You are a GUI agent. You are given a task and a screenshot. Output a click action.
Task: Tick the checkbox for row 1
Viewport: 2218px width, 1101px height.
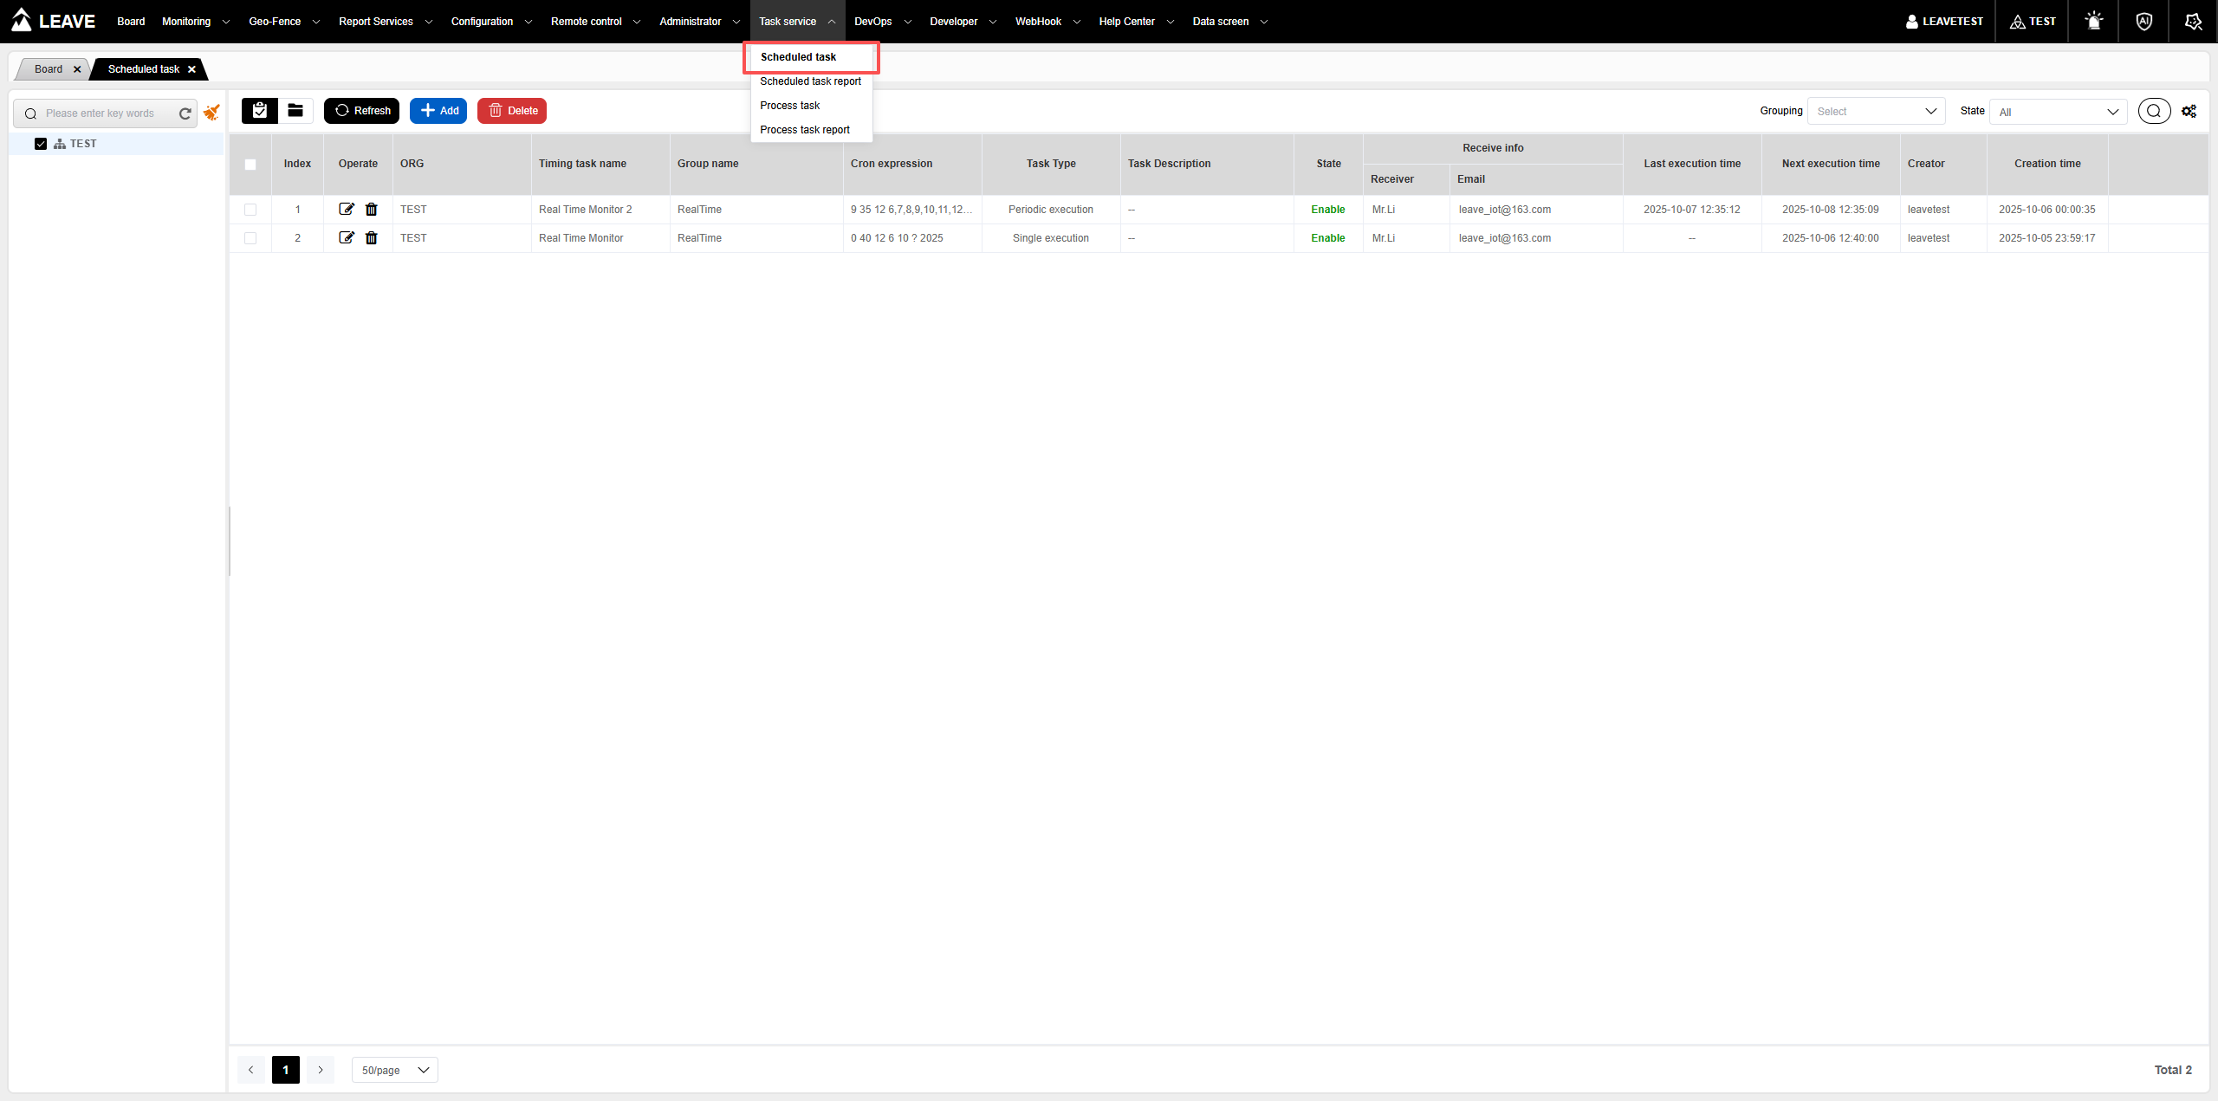[250, 210]
